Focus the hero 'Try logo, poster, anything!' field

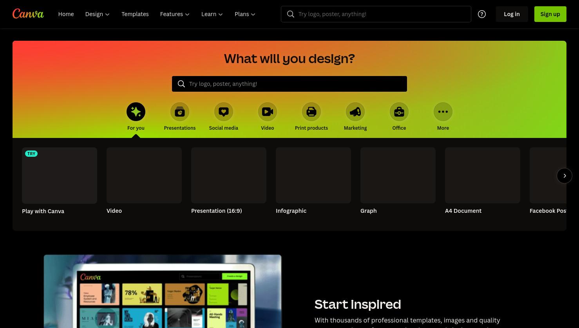(289, 84)
